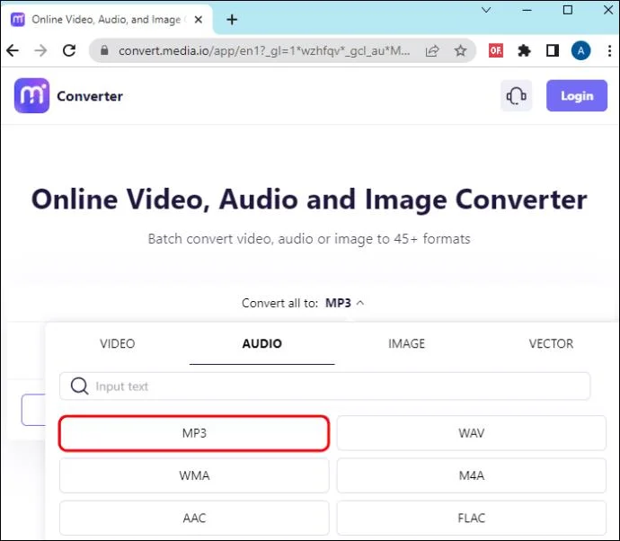
Task: Maximize the browser window
Action: click(568, 10)
